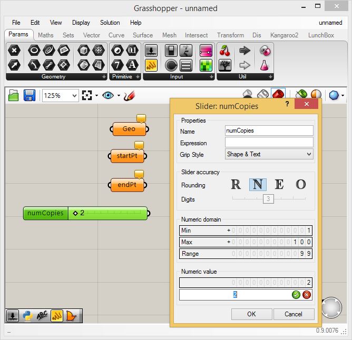The height and width of the screenshot is (340, 352).
Task: Switch to the Transform tab
Action: tap(230, 35)
